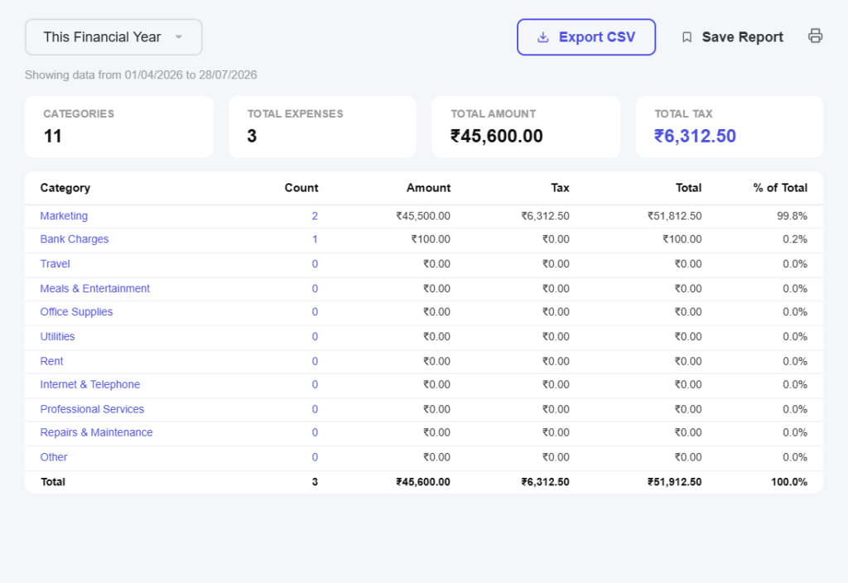Open the This Financial Year dropdown
Image resolution: width=848 pixels, height=583 pixels.
click(113, 36)
